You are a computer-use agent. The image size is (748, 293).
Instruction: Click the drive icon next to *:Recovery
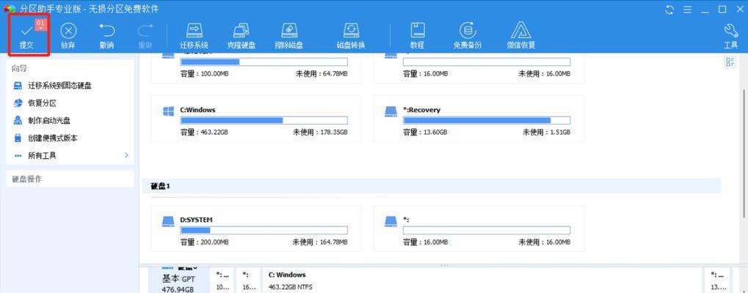click(391, 112)
